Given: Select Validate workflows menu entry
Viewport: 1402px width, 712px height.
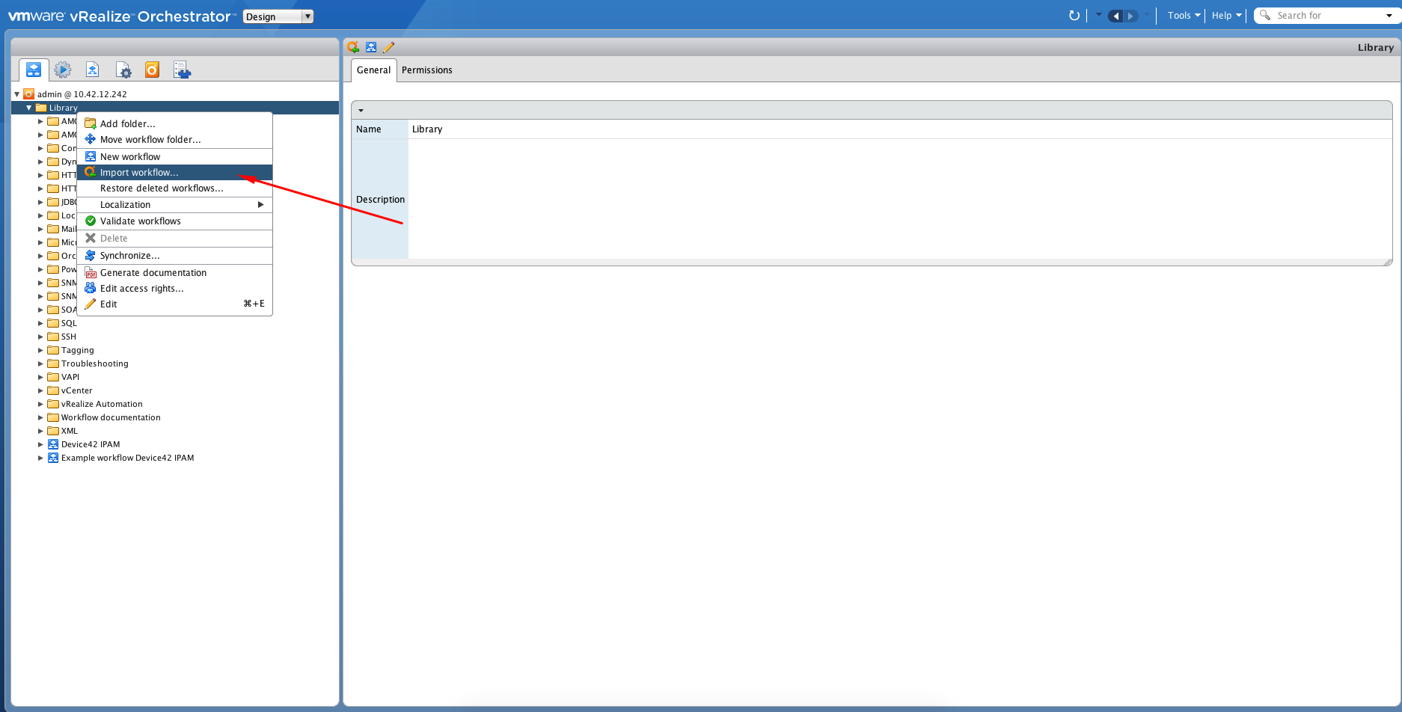Looking at the screenshot, I should coord(141,221).
